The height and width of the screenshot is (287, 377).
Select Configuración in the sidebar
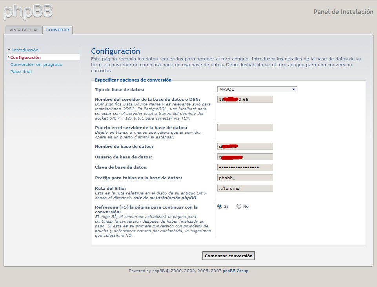[x=25, y=57]
